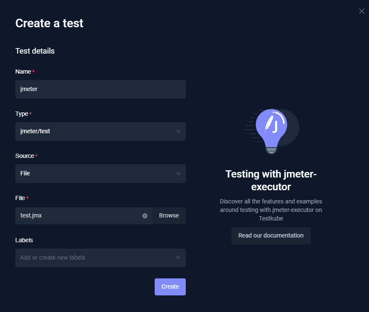Click the Add or create new labels field
This screenshot has height=312, width=369.
pos(94,258)
